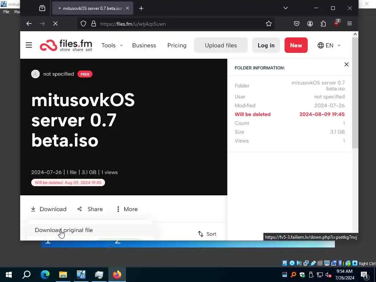376x282 pixels.
Task: Click the site padlock icon
Action: click(94, 24)
